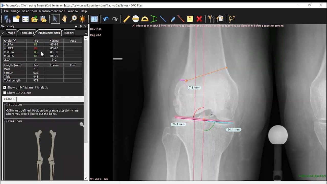Click the orange osteotomy line handle on femur
Image resolution: width=327 pixels, height=184 pixels.
(186, 81)
